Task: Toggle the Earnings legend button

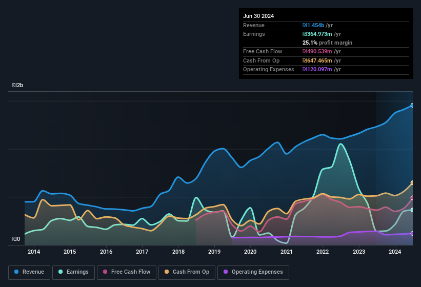Action: [x=73, y=272]
